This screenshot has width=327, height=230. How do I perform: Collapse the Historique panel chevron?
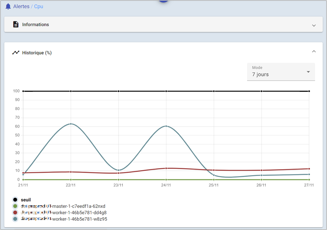click(314, 51)
